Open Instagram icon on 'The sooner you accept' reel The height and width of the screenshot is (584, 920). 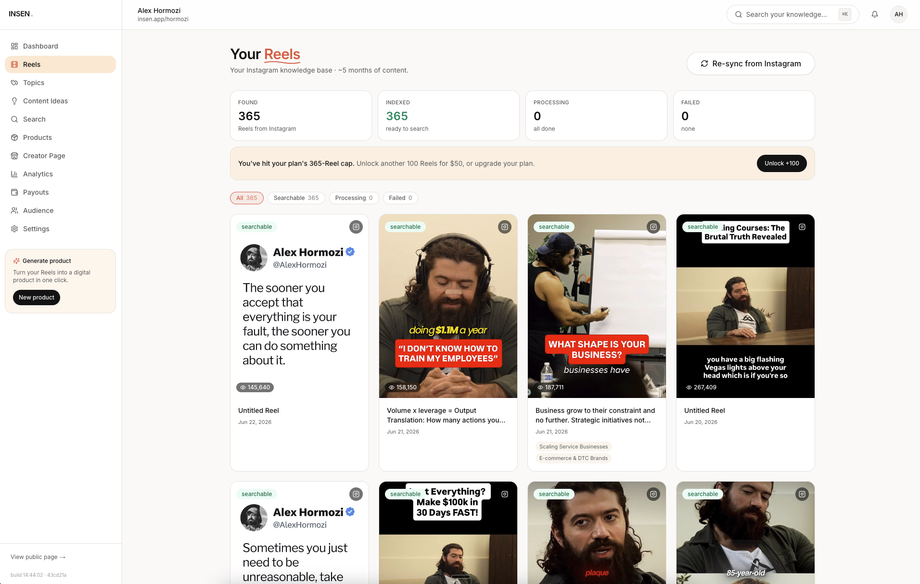[x=356, y=227]
